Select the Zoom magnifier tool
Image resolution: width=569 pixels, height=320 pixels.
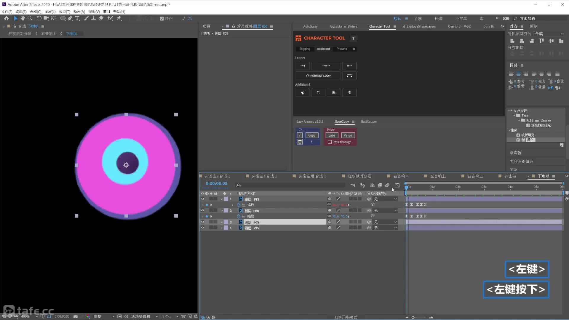coord(30,18)
